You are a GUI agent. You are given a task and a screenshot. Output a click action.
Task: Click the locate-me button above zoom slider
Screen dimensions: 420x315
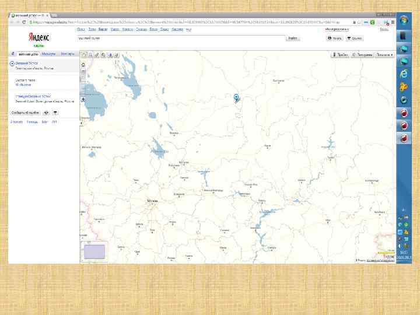[83, 65]
